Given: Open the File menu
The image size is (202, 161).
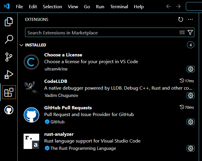Looking at the screenshot, I should [x=19, y=6].
